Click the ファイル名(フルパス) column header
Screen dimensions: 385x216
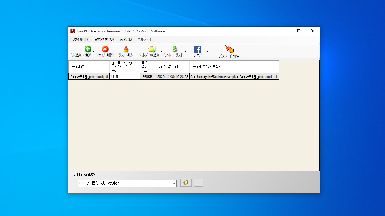click(x=234, y=67)
